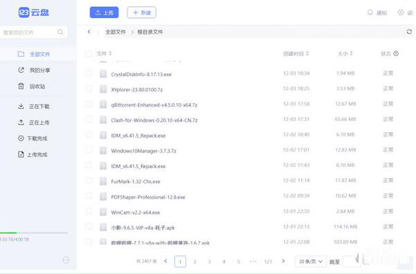Viewport: 416px width, 274px height.
Task: Click the search magnifier icon
Action: pyautogui.click(x=60, y=32)
